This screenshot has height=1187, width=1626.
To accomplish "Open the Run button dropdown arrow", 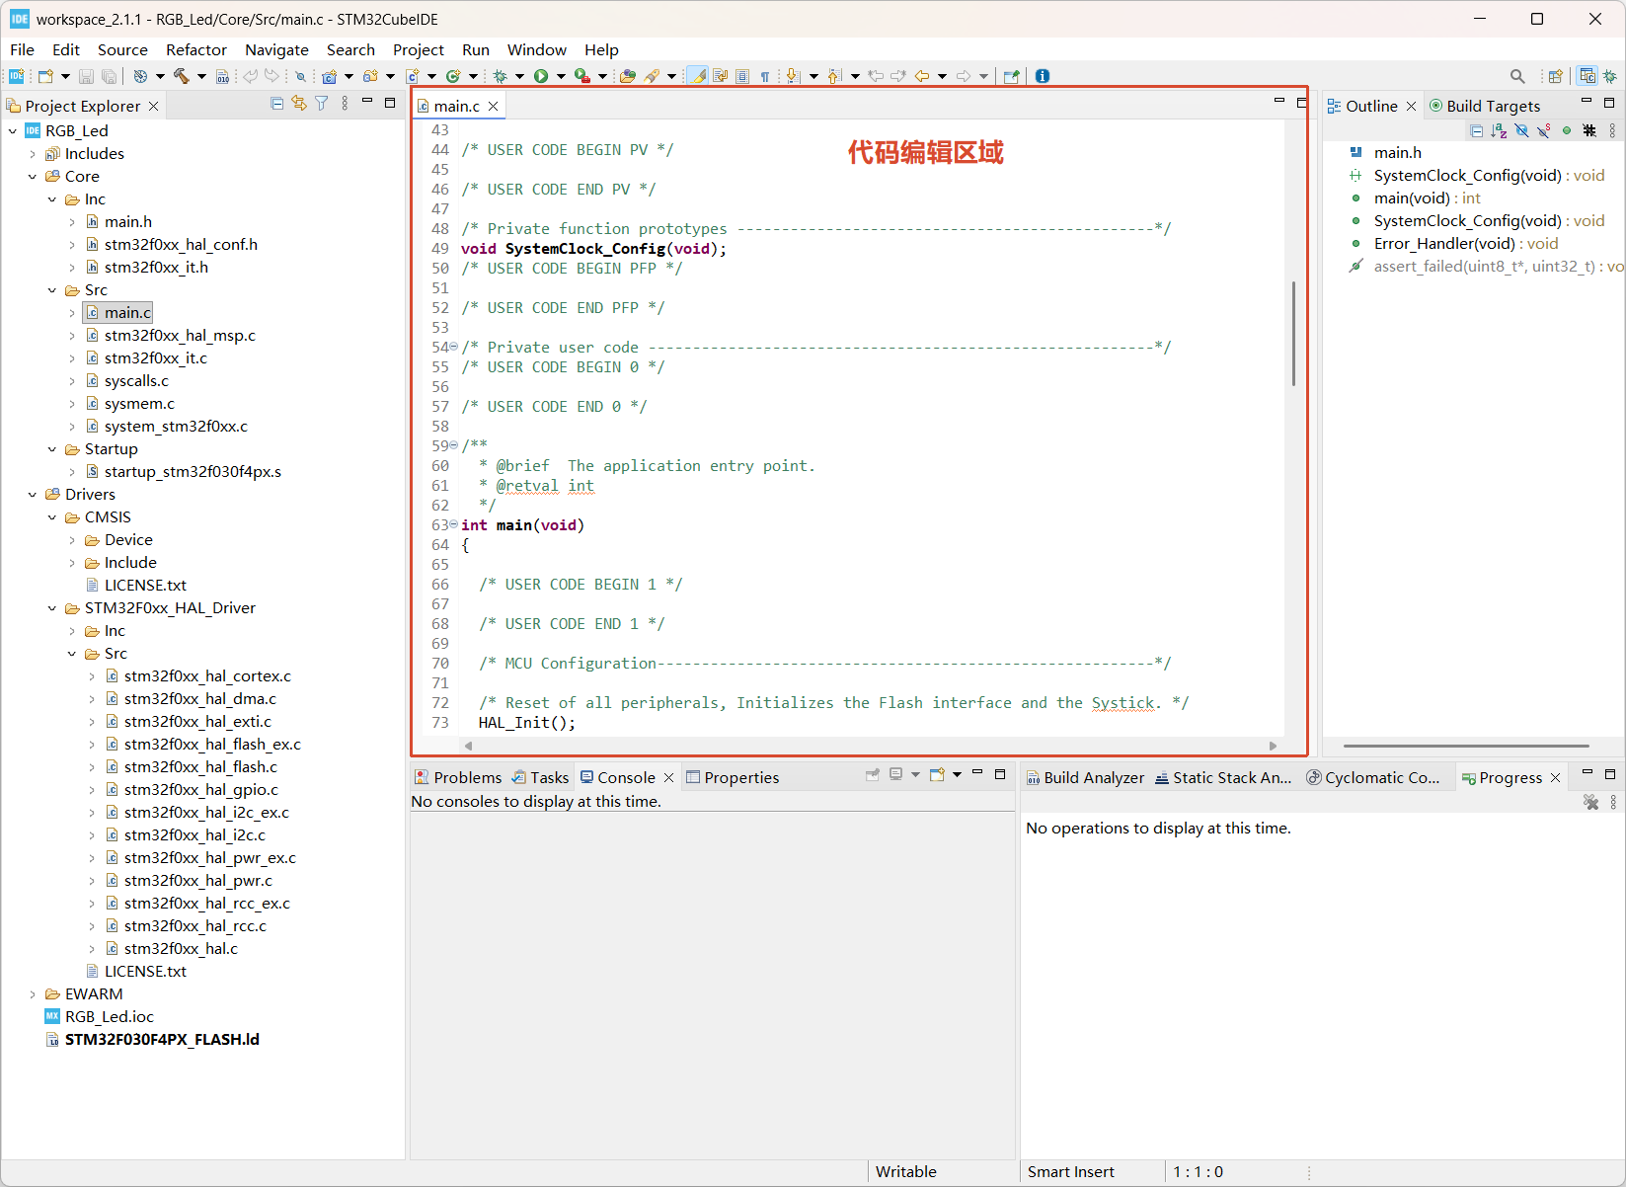I will [x=561, y=76].
